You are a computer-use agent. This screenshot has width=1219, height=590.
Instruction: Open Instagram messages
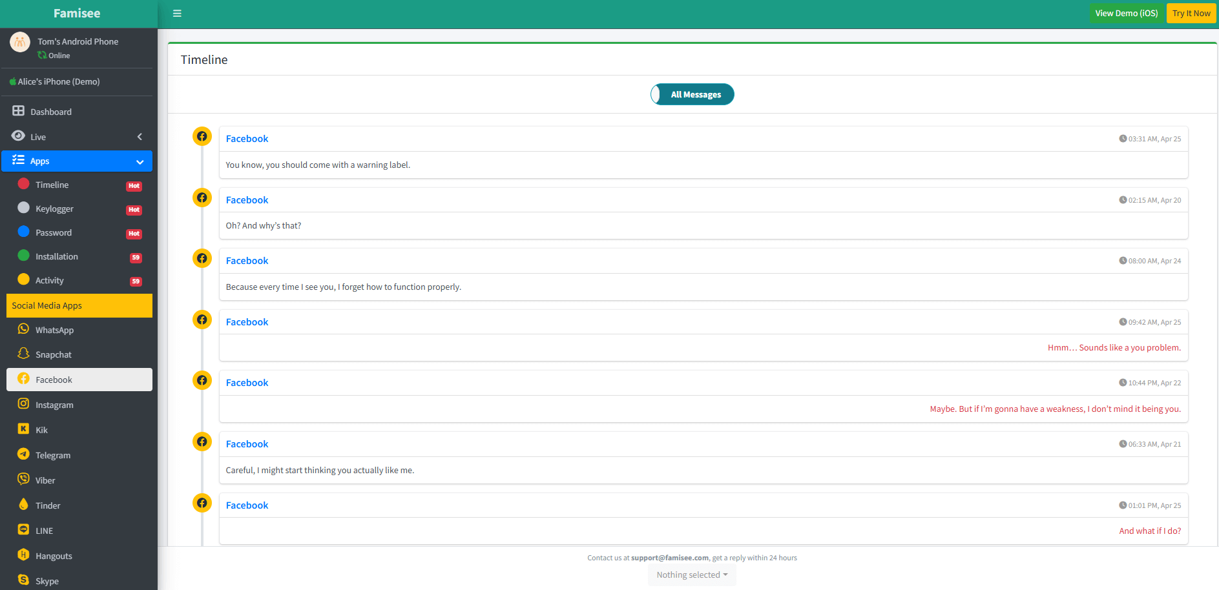click(x=79, y=405)
